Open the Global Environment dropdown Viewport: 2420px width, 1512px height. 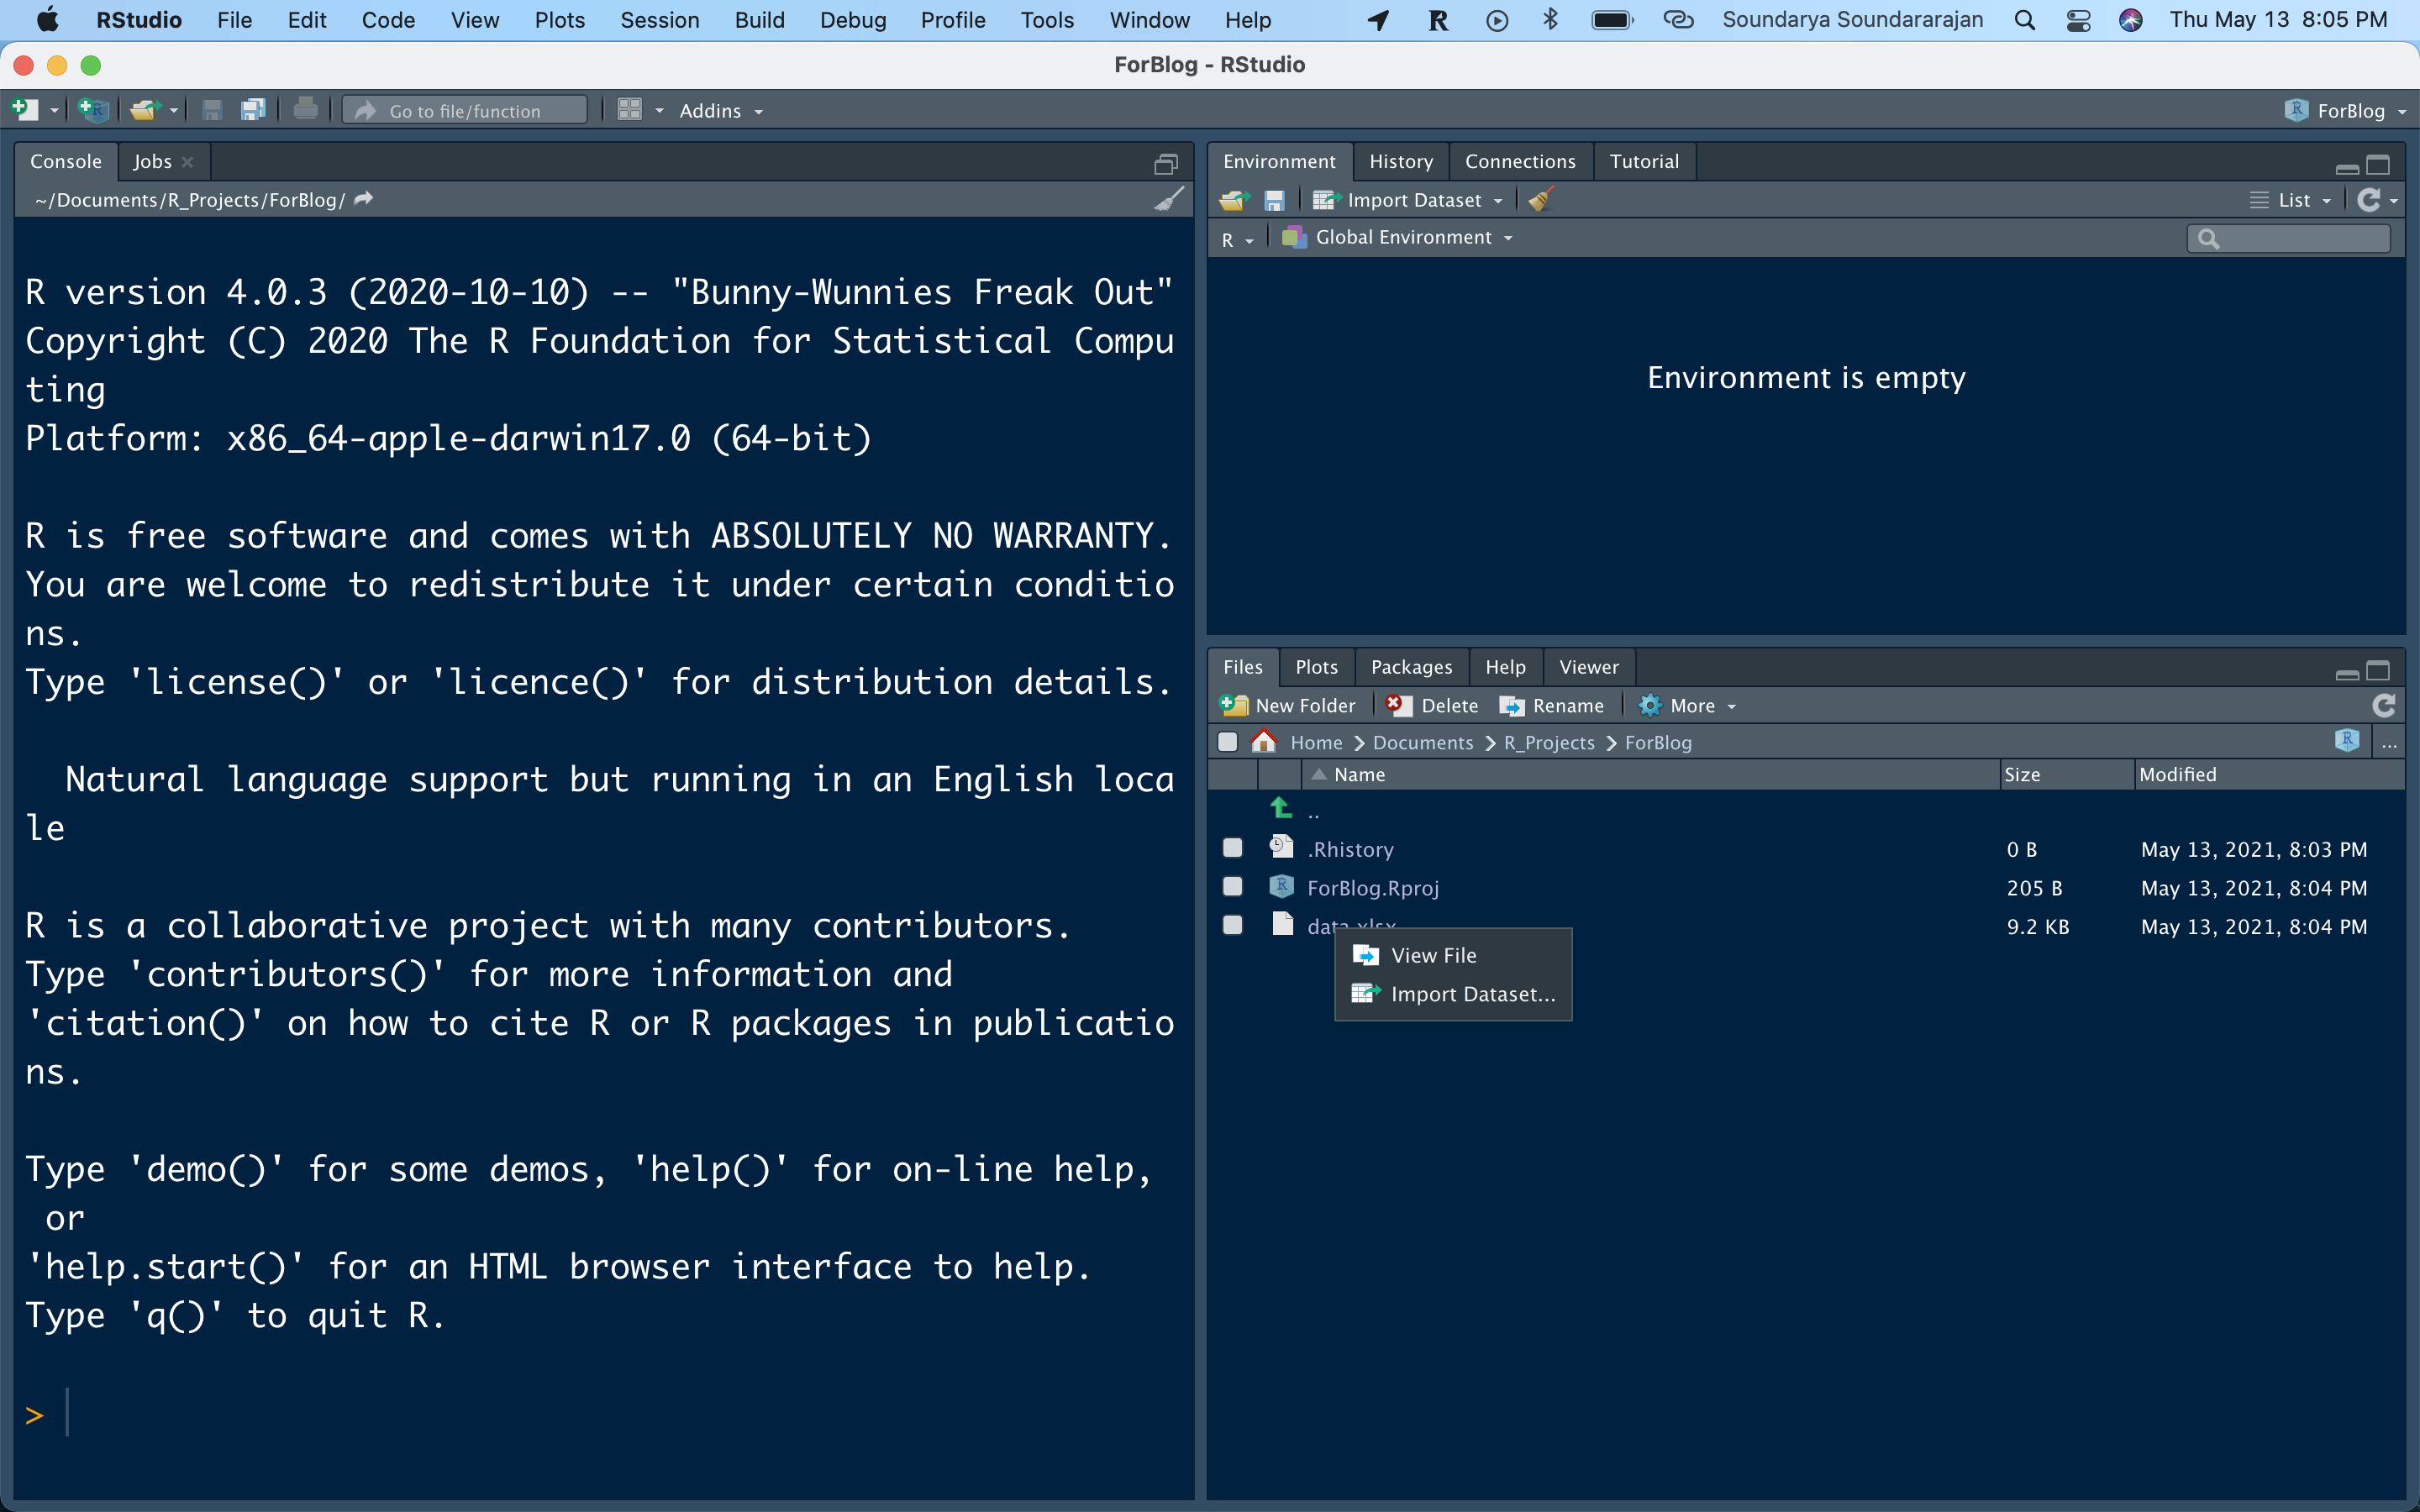pyautogui.click(x=1398, y=238)
